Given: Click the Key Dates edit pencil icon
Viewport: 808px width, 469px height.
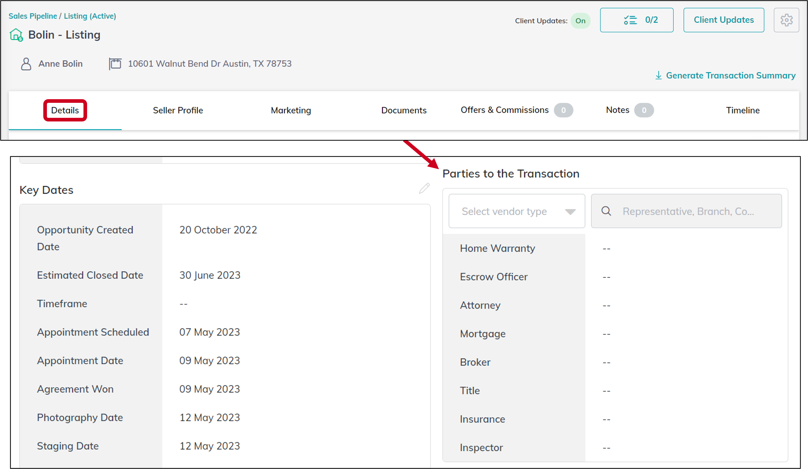Looking at the screenshot, I should pos(424,188).
